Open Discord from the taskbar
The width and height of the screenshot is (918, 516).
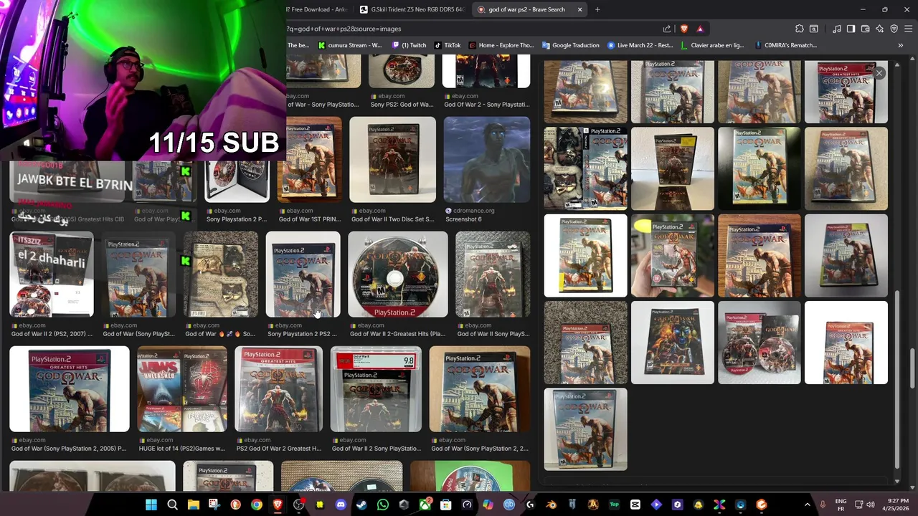pyautogui.click(x=341, y=505)
